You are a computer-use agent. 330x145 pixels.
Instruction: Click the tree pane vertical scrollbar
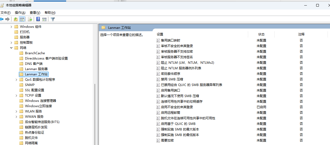tap(95, 114)
